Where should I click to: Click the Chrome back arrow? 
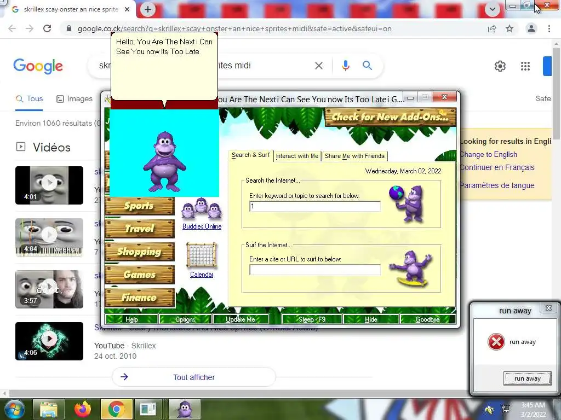tap(12, 28)
